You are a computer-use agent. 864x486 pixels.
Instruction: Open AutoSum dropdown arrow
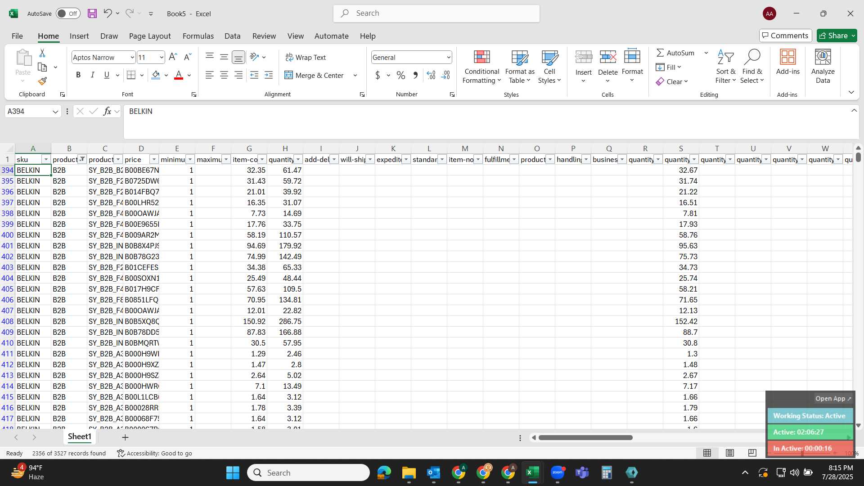coord(706,53)
